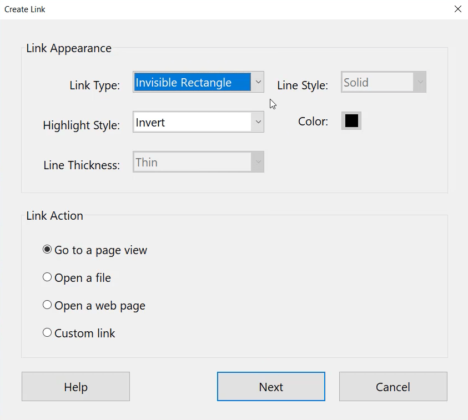
Task: Click the Link Type dropdown arrow
Action: pos(259,82)
